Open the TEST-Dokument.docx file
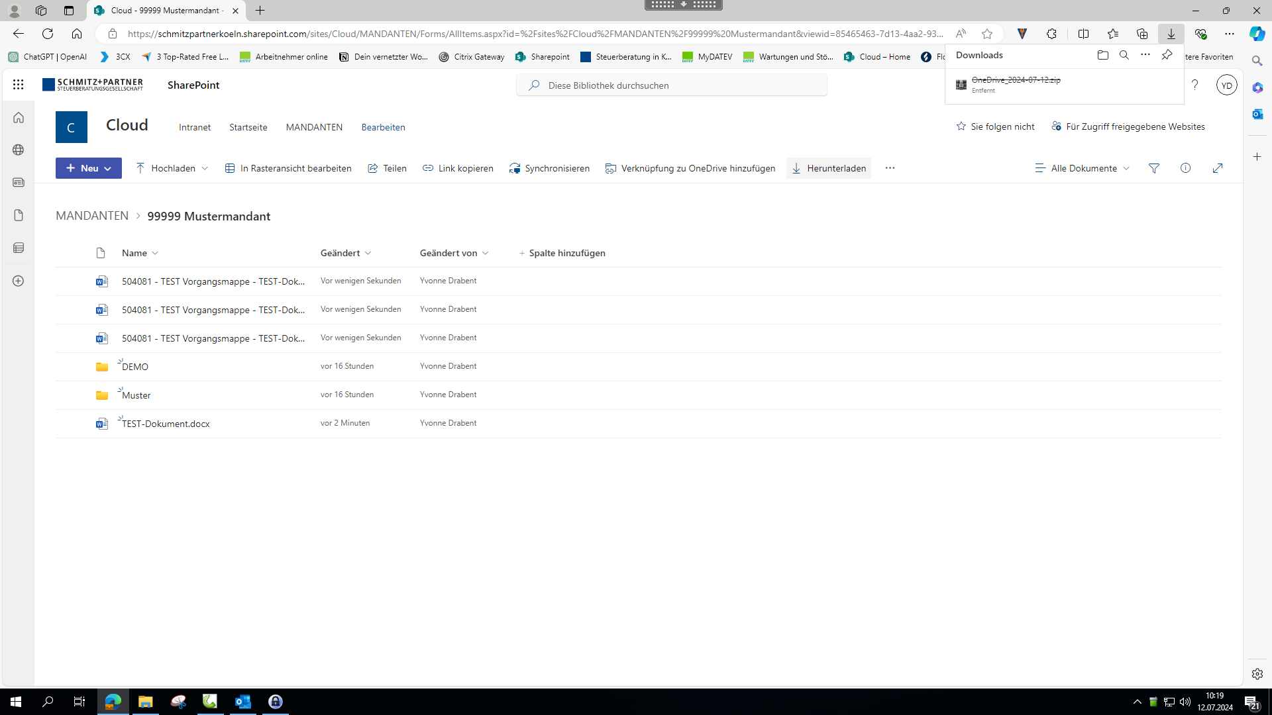This screenshot has width=1272, height=715. (166, 424)
